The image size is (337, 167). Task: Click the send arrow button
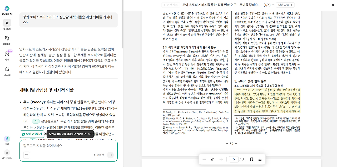(111, 155)
